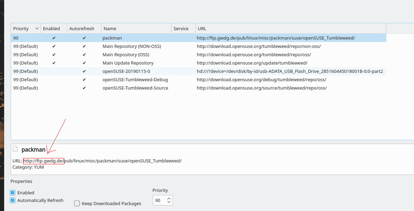
Task: Click the Enabled column header
Action: pyautogui.click(x=54, y=28)
